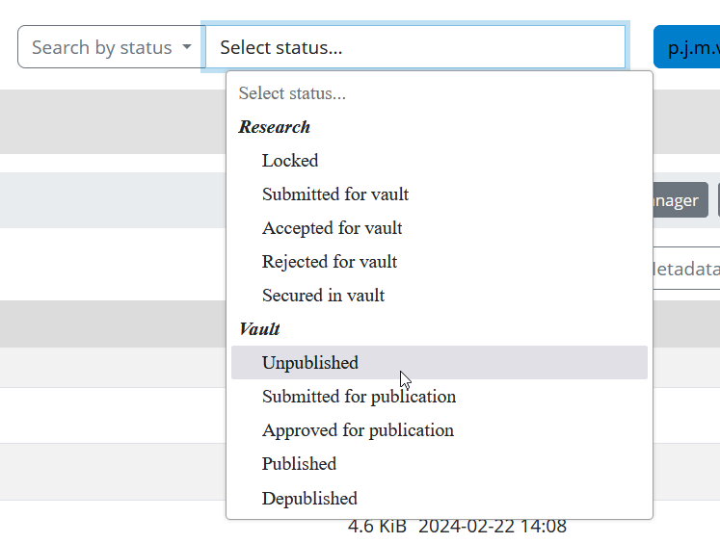Select "Secured in vault" option
Viewport: 720px width, 543px height.
(324, 296)
